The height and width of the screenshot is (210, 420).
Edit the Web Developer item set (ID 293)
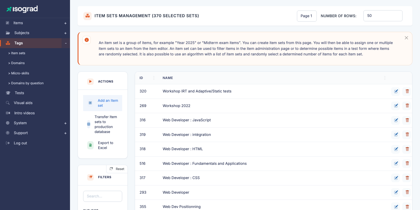point(396,192)
